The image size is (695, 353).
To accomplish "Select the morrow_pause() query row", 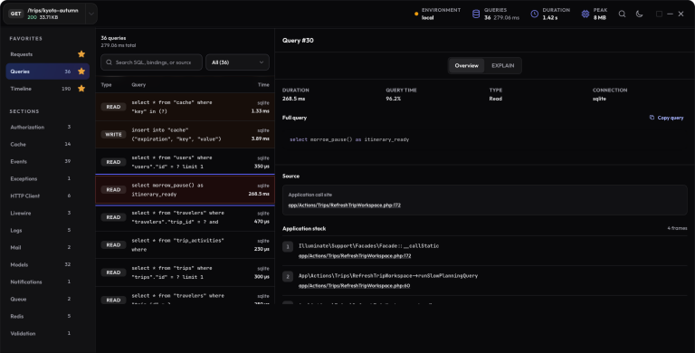I will click(186, 190).
